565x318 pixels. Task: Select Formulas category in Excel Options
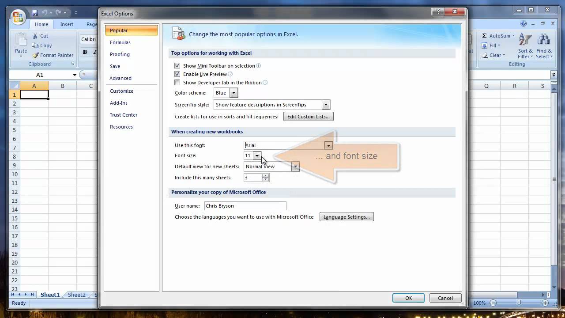pyautogui.click(x=131, y=42)
